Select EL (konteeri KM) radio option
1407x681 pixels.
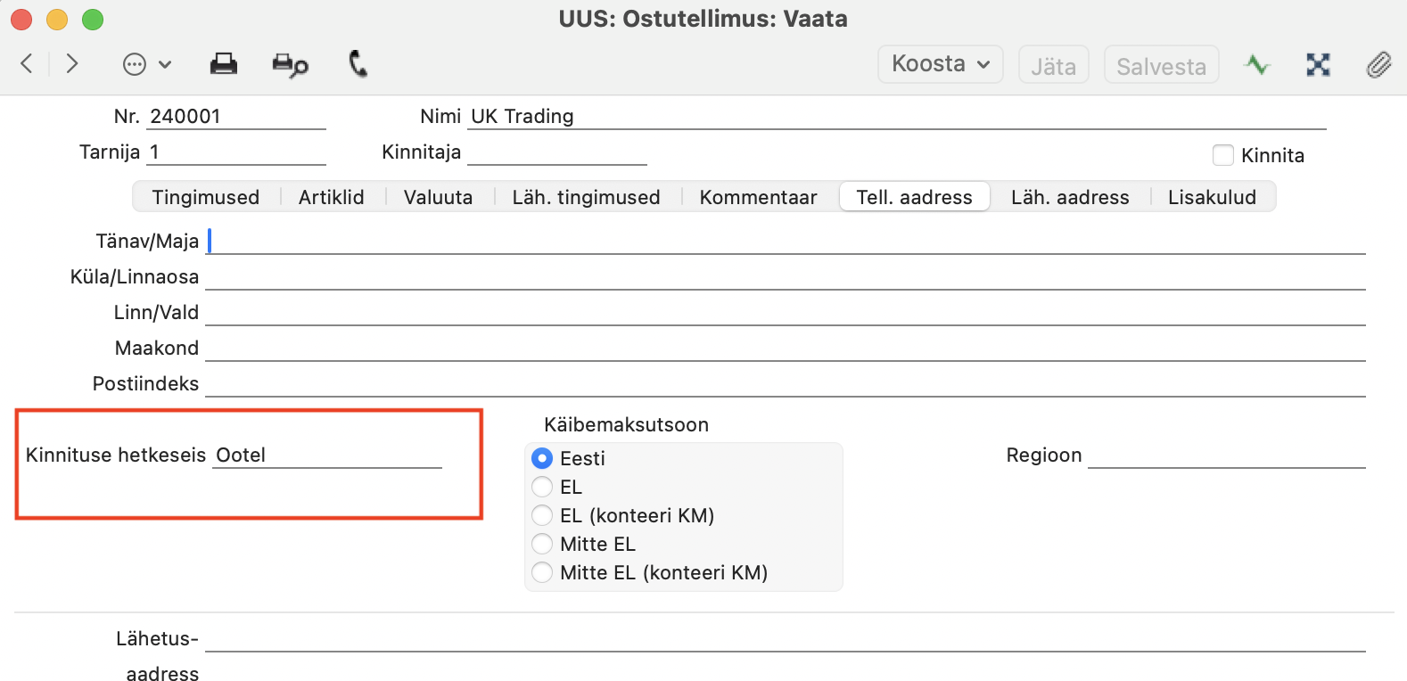click(542, 515)
